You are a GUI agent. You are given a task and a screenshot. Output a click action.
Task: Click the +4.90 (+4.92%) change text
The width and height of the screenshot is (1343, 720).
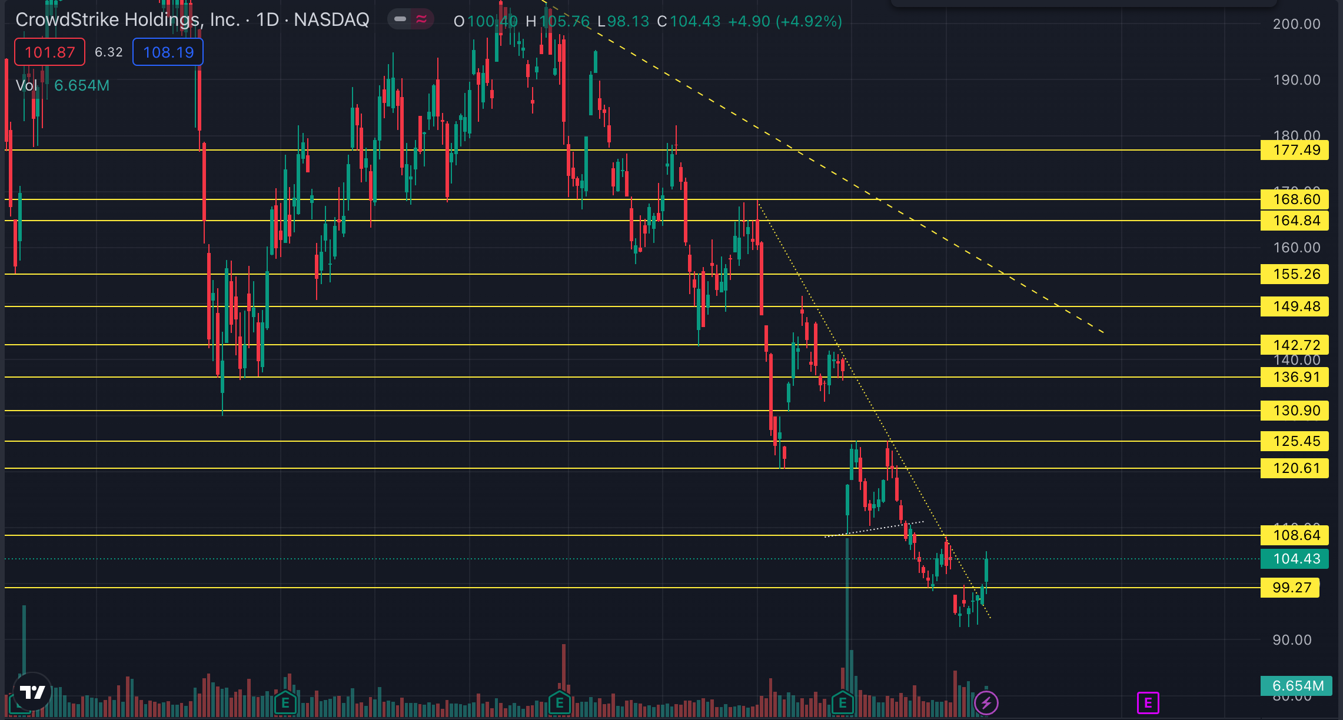[785, 21]
